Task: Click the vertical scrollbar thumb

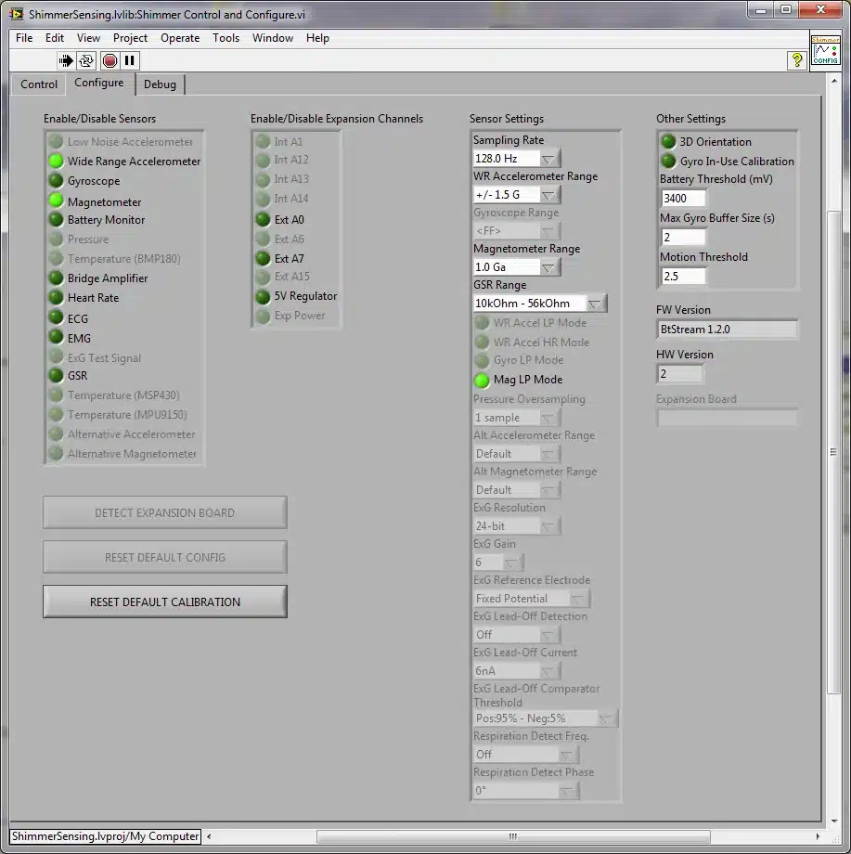Action: (x=833, y=451)
